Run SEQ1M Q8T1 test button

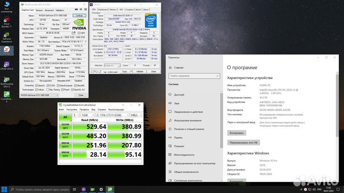pyautogui.click(x=65, y=126)
